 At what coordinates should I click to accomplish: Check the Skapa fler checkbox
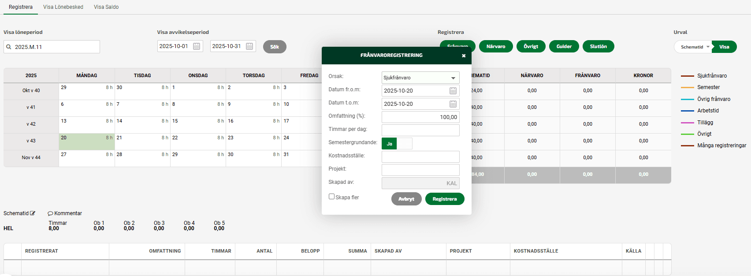click(332, 197)
